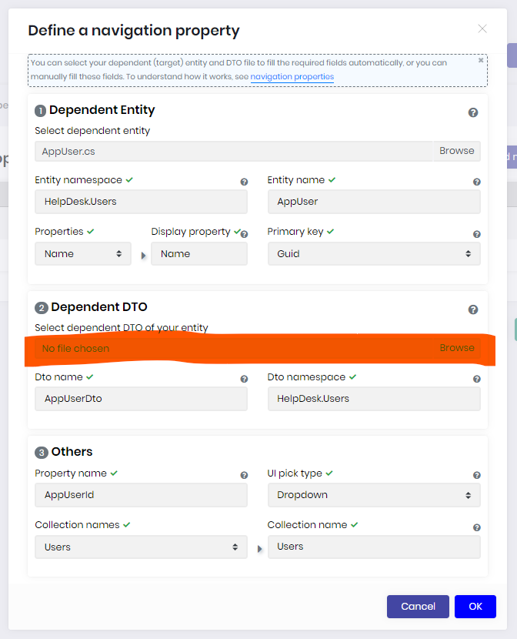
Task: Click the Entity namespace text field
Action: pyautogui.click(x=141, y=202)
